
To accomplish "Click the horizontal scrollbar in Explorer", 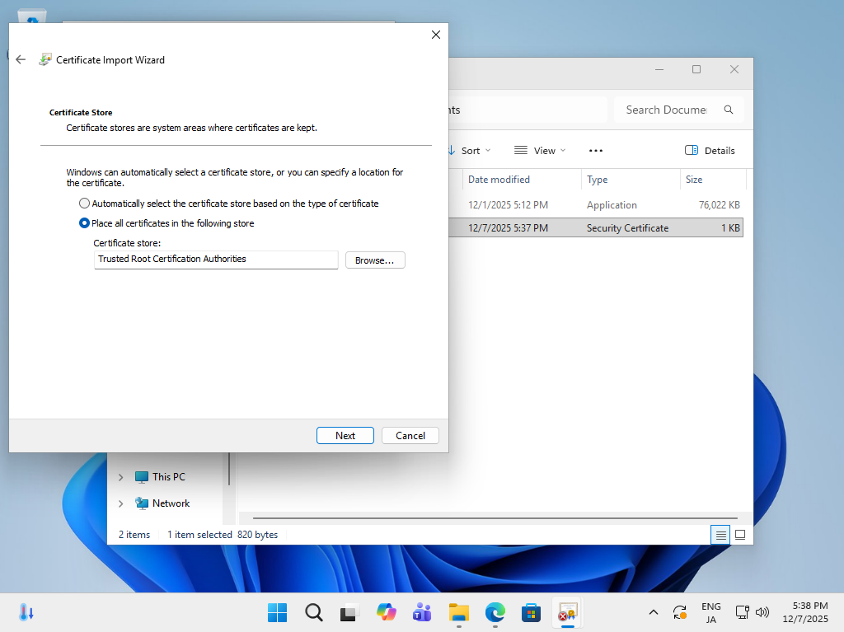I will tap(495, 517).
